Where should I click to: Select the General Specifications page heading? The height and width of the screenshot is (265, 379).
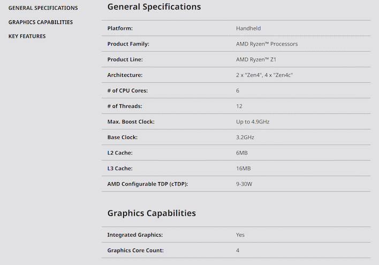click(154, 7)
